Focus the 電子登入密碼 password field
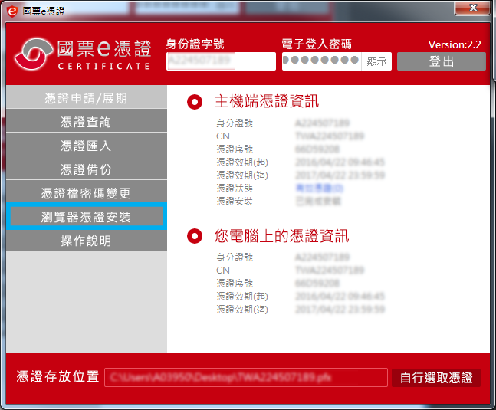 [322, 61]
